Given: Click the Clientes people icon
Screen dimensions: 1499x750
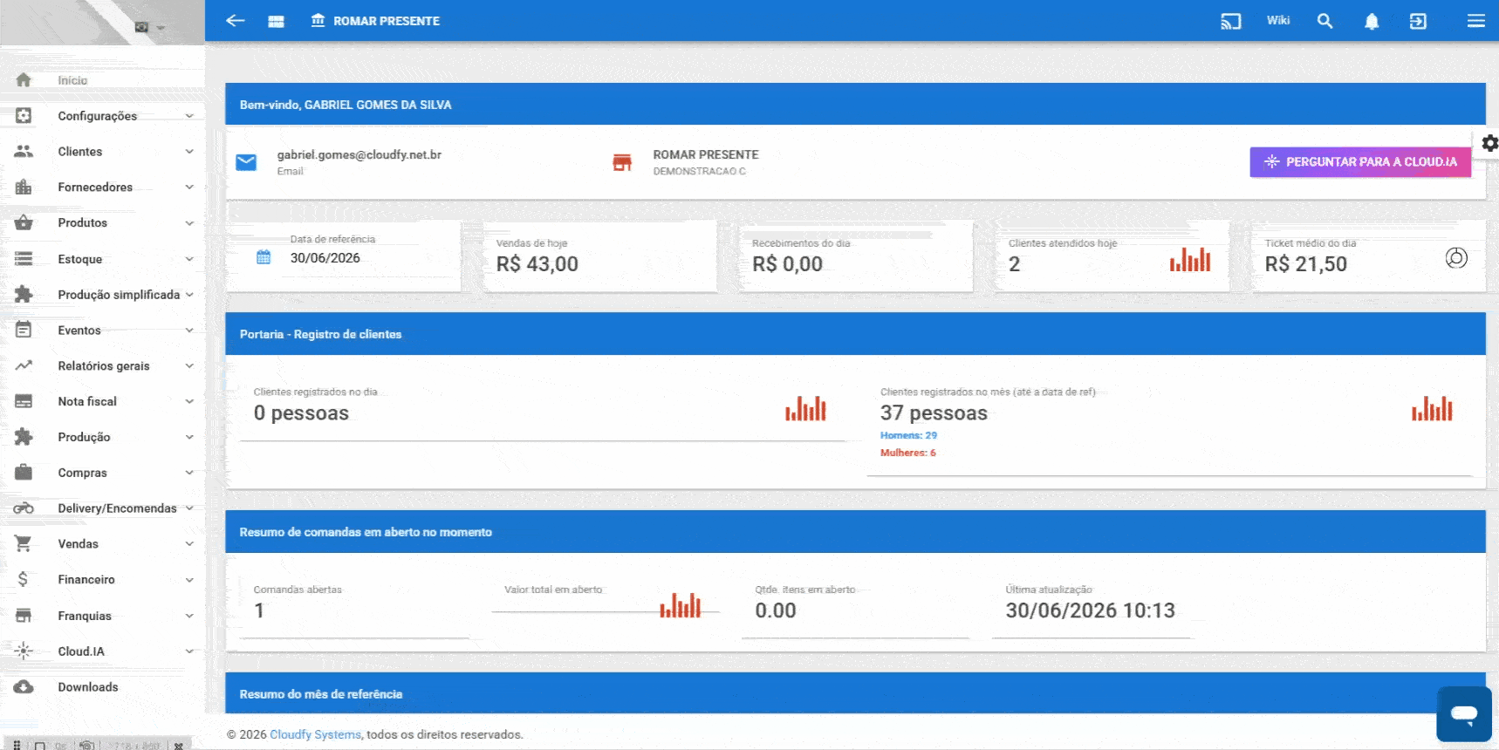Looking at the screenshot, I should click(24, 152).
